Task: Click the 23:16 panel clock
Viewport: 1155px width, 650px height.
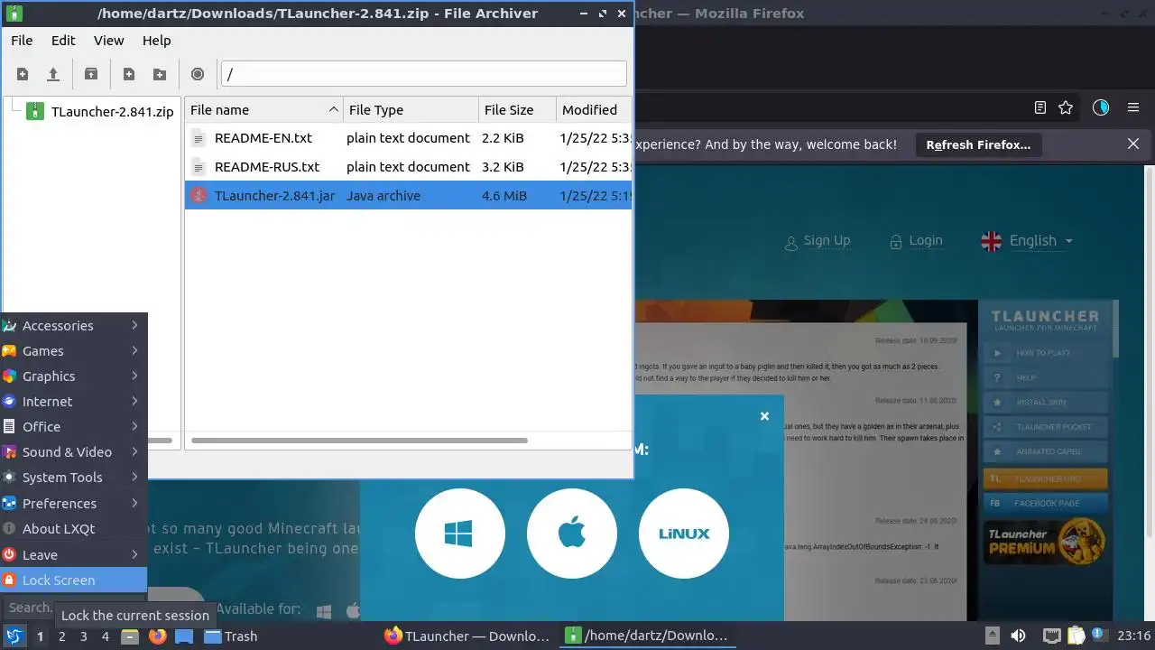Action: (x=1134, y=636)
